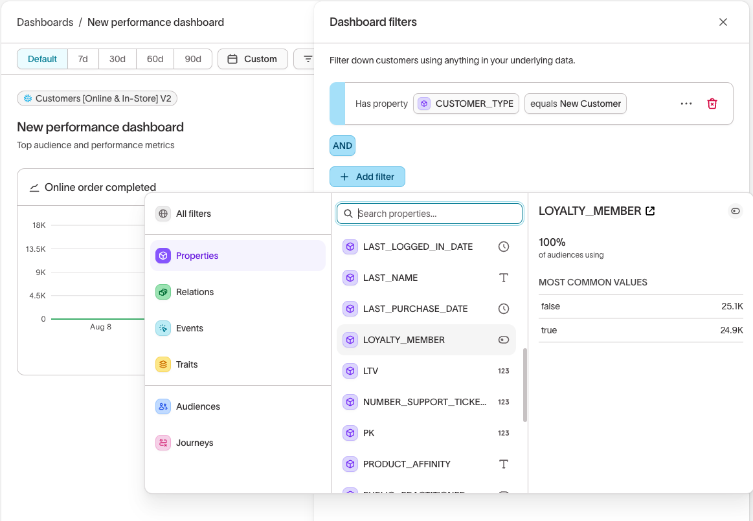The height and width of the screenshot is (521, 753).
Task: Select the Events filter category
Action: tap(189, 328)
